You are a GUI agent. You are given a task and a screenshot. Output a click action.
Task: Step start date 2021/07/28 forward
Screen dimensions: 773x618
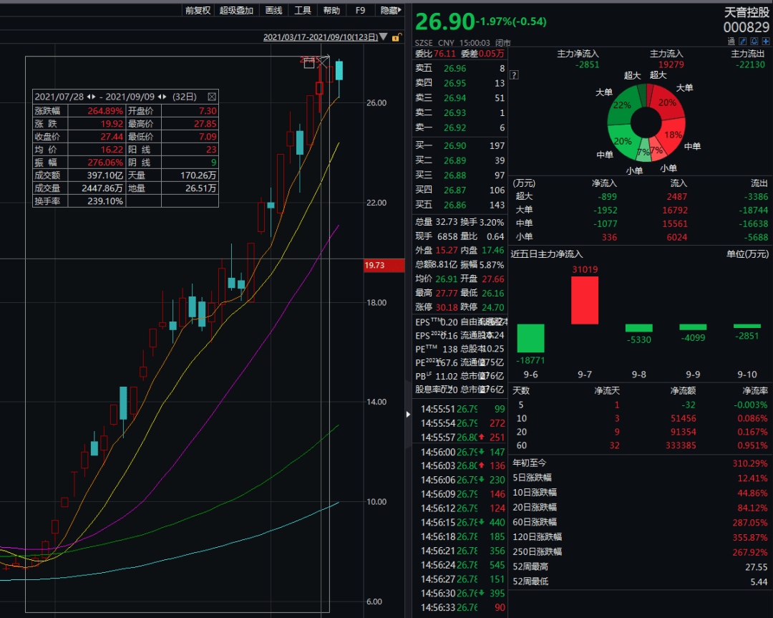tap(94, 97)
